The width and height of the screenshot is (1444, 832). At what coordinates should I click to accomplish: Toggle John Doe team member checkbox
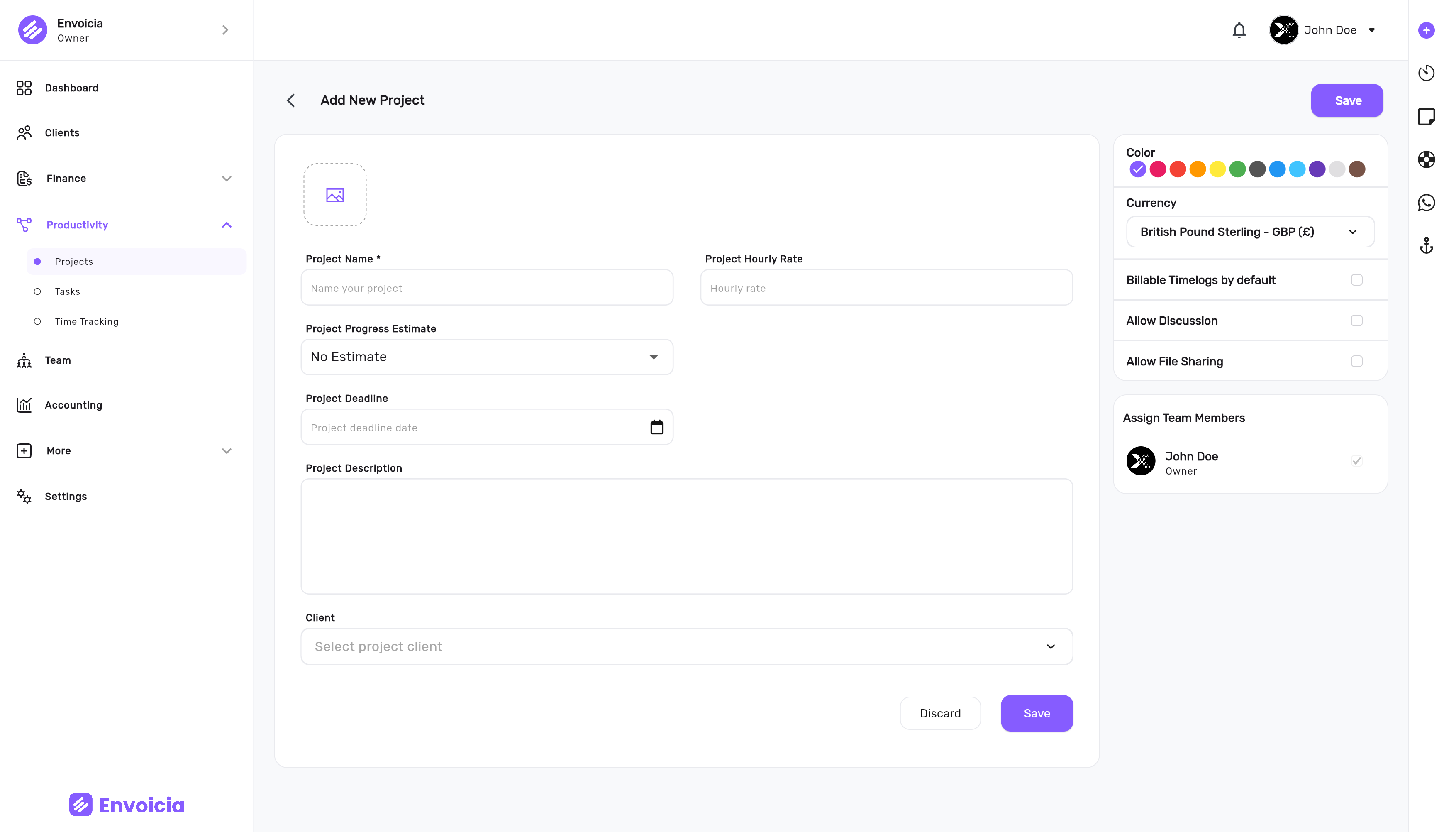(1356, 460)
